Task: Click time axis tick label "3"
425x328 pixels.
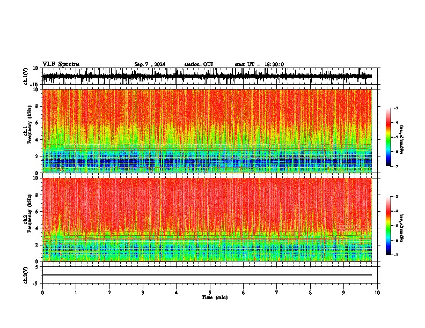Action: pyautogui.click(x=143, y=293)
